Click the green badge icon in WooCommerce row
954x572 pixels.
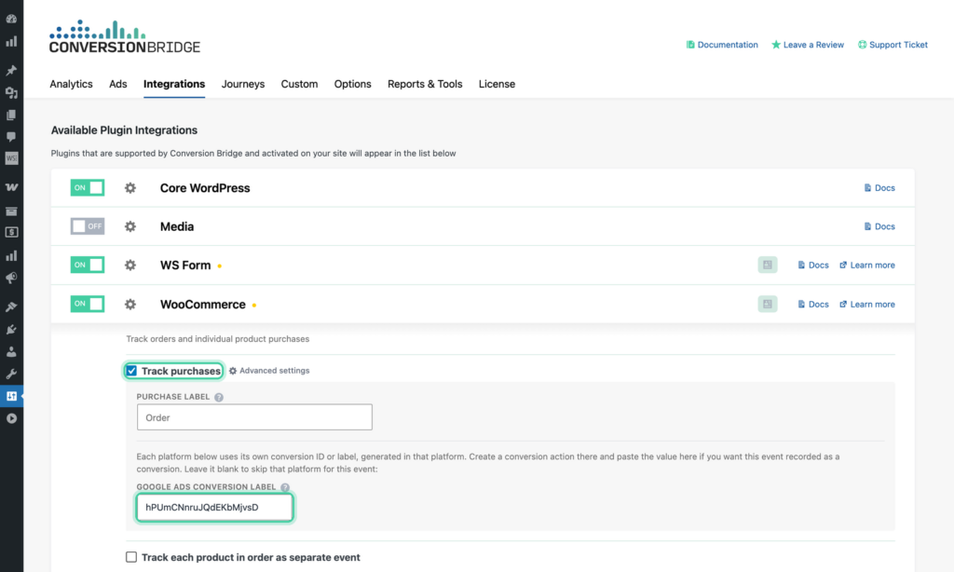pos(768,304)
